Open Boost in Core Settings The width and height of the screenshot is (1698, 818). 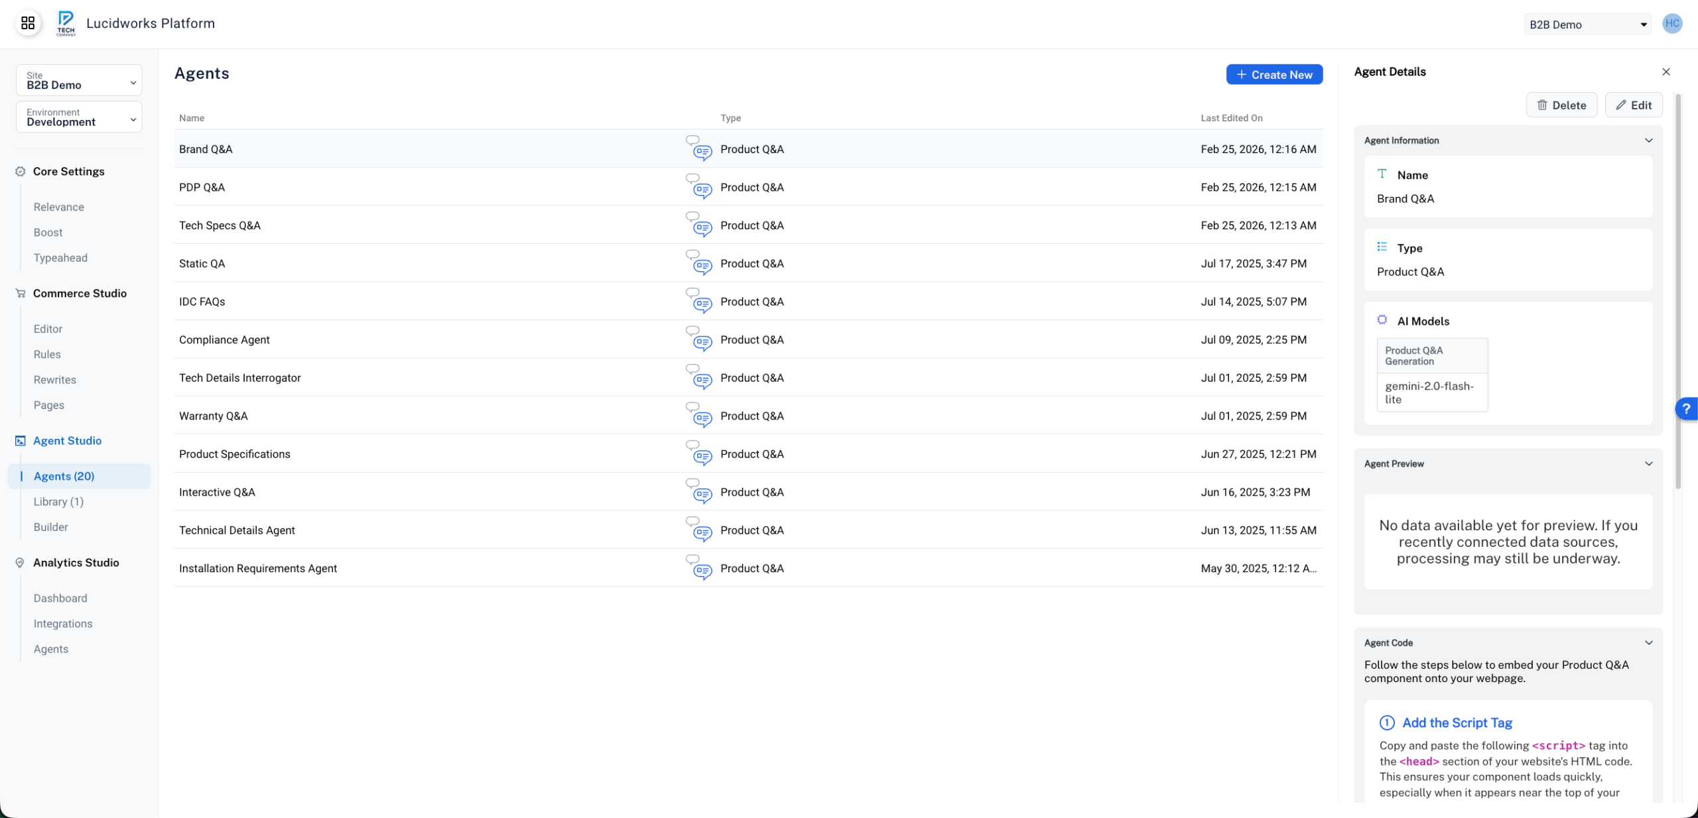(48, 232)
